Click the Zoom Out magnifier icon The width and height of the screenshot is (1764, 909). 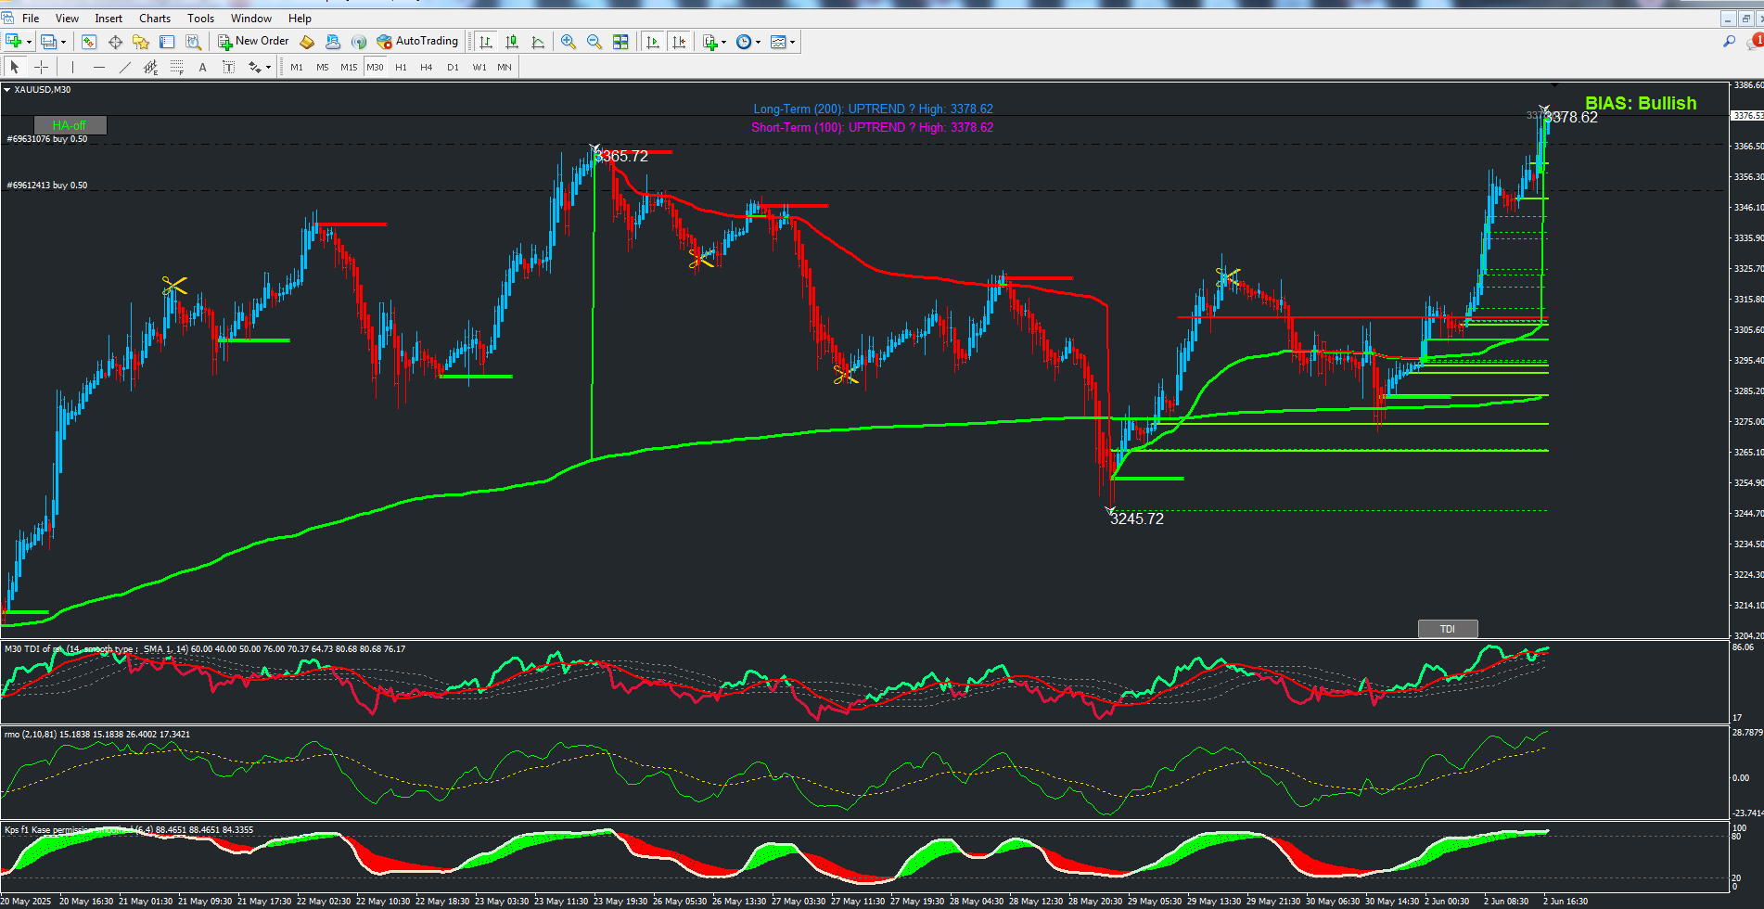click(594, 42)
